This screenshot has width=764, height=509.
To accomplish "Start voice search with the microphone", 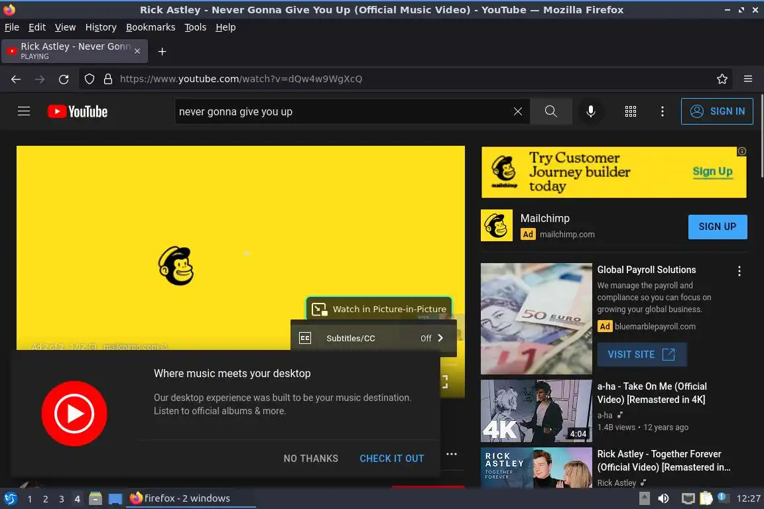I will pyautogui.click(x=590, y=111).
